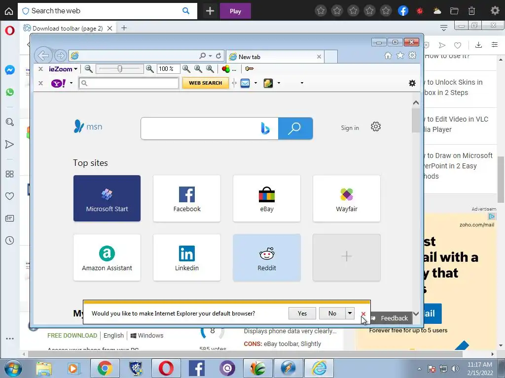This screenshot has height=378, width=505.
Task: Open address bar search dropdown arrow
Action: coord(210,56)
